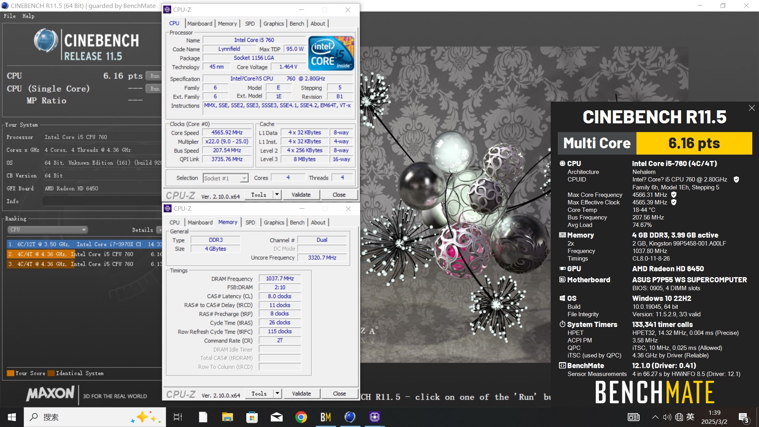Click the Intel Core i5 logo in CPU-Z

[331, 53]
